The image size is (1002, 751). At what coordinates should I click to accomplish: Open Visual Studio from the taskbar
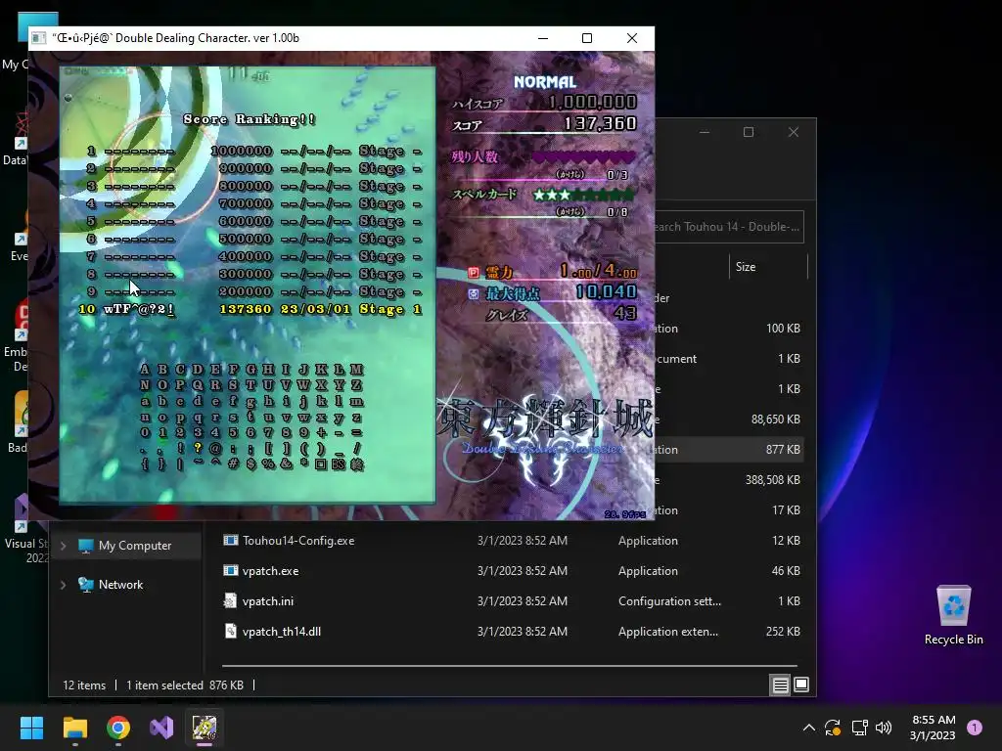click(161, 728)
